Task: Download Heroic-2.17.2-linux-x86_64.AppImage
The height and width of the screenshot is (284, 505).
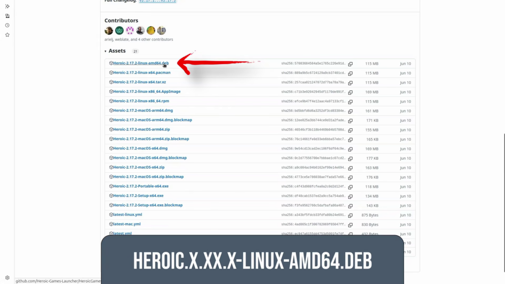Action: click(146, 92)
